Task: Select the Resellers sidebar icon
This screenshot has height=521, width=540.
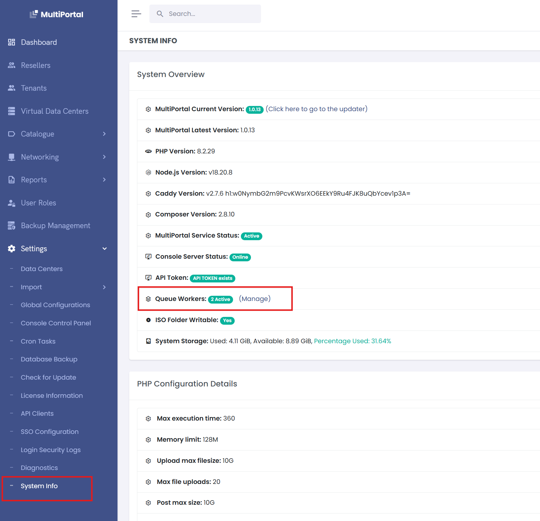Action: (12, 65)
